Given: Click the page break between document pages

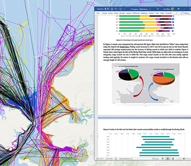Looking at the screenshot, I should (x=144, y=118).
